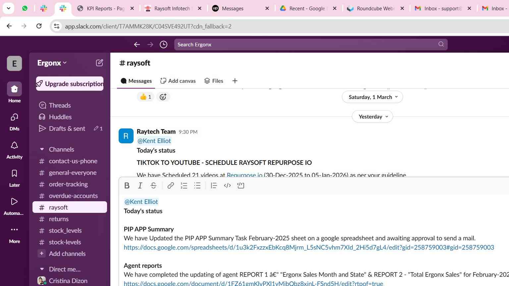Image resolution: width=509 pixels, height=286 pixels.
Task: Select the Messages tab
Action: pyautogui.click(x=136, y=81)
